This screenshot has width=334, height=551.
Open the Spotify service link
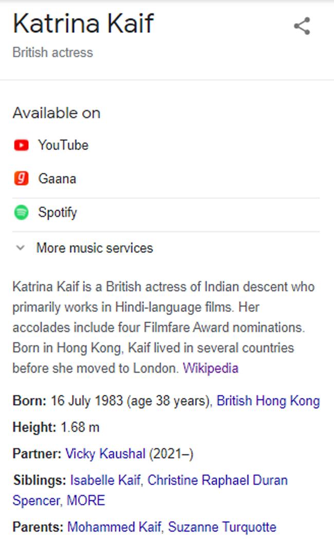coord(57,212)
